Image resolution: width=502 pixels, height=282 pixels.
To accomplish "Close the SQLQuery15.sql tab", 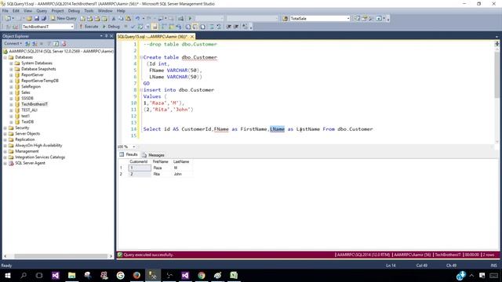I will point(192,37).
